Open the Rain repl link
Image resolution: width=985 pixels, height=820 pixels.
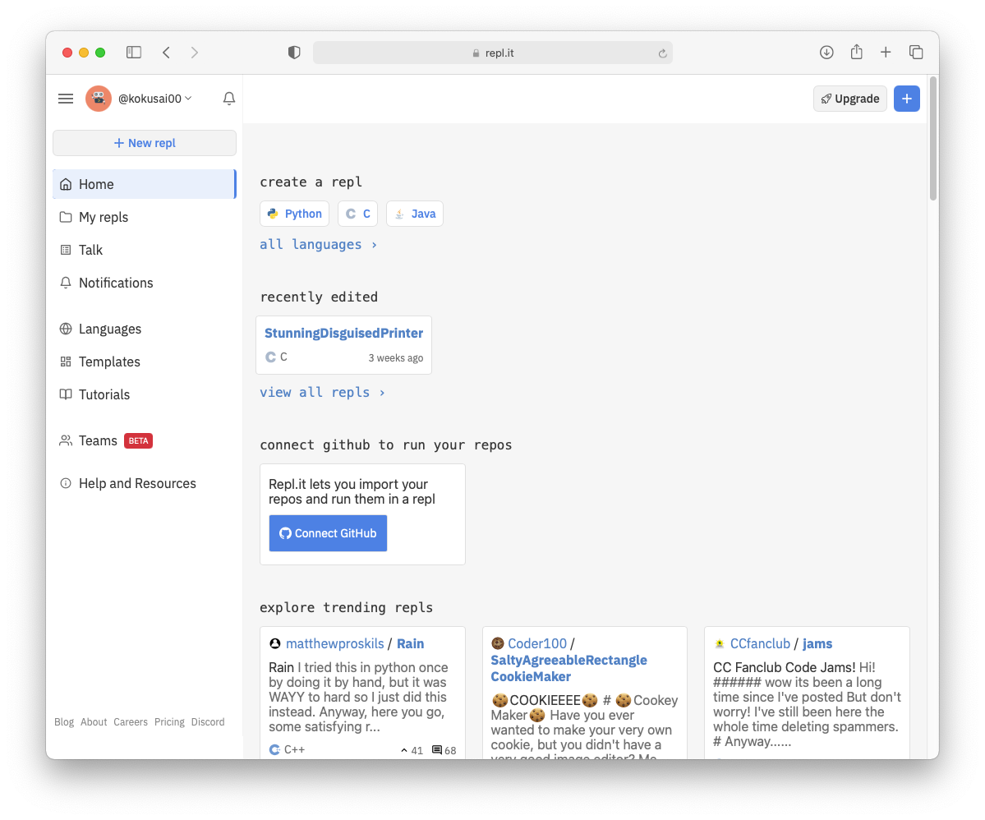(410, 643)
